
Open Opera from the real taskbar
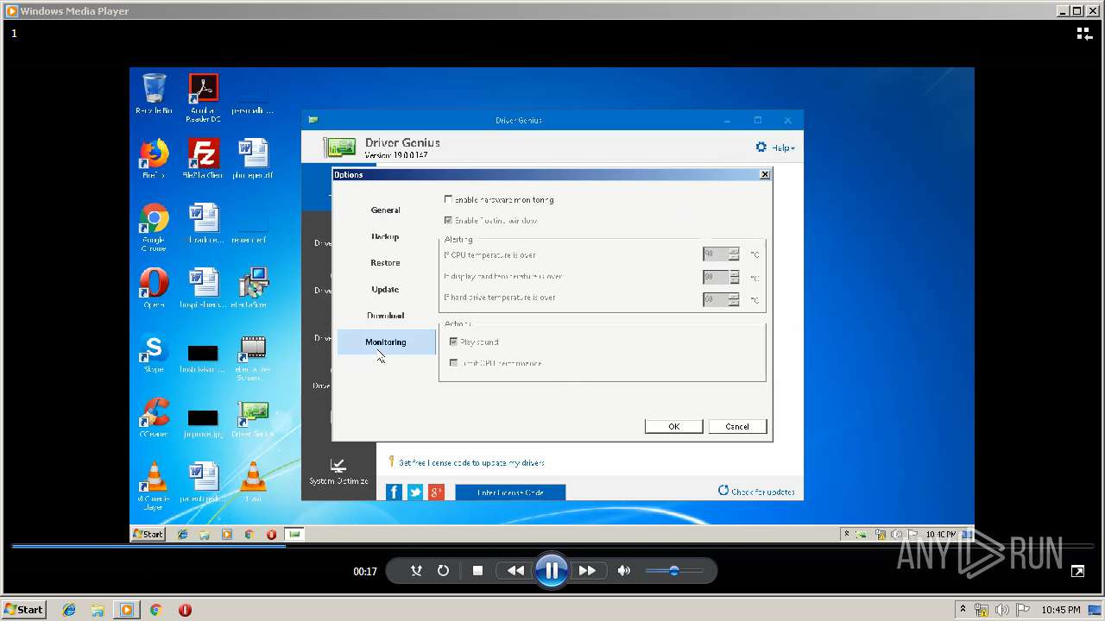point(185,610)
